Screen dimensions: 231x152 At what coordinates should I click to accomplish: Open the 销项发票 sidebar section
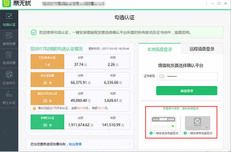click(x=9, y=39)
